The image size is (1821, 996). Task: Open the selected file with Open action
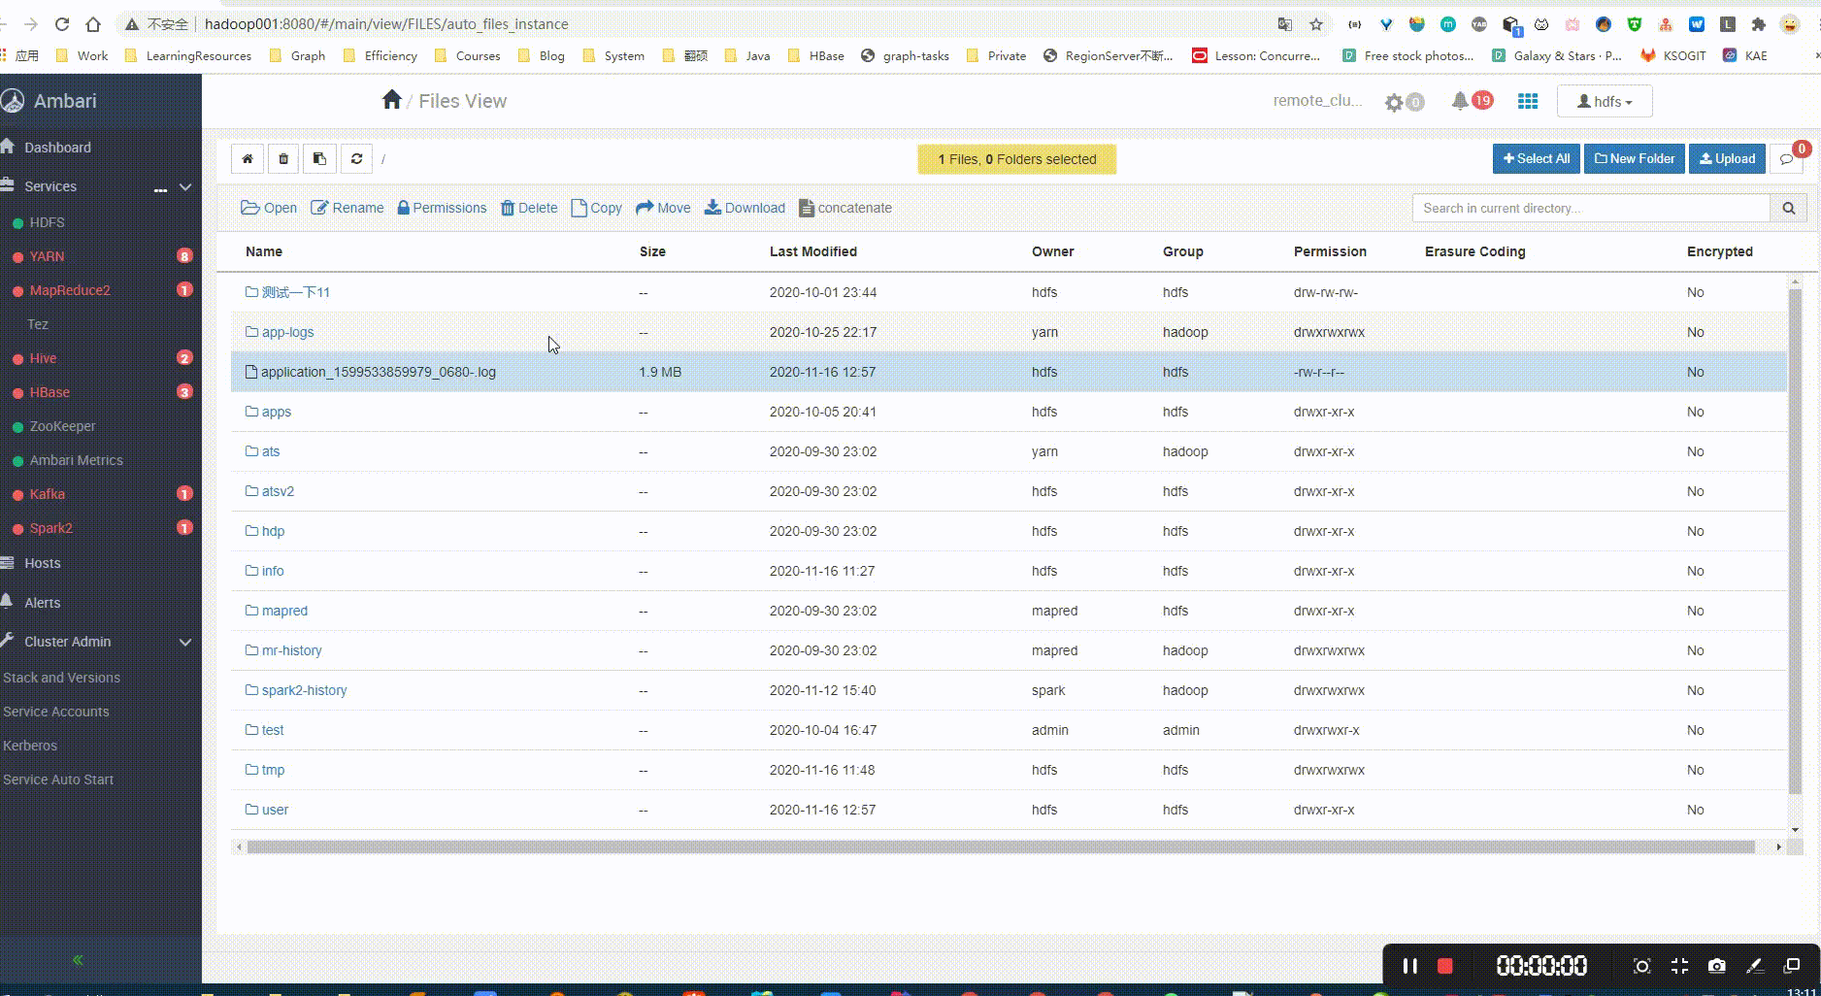[x=269, y=208]
